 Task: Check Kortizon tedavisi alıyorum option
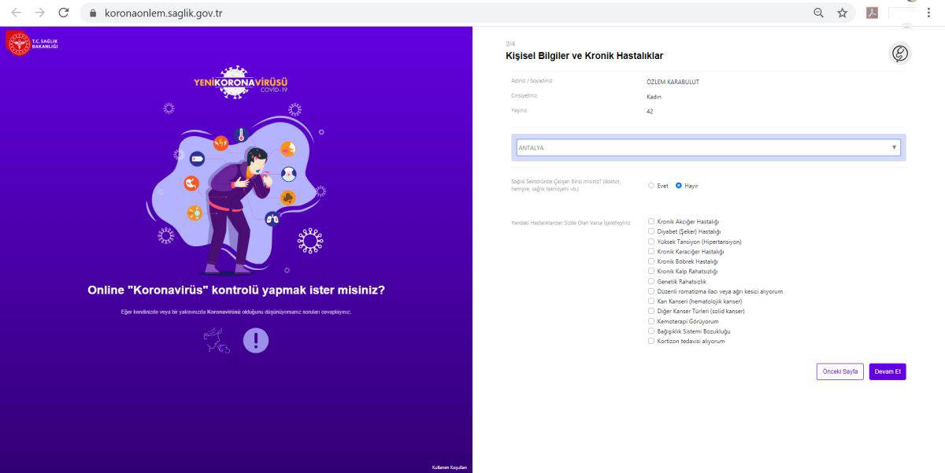click(651, 341)
